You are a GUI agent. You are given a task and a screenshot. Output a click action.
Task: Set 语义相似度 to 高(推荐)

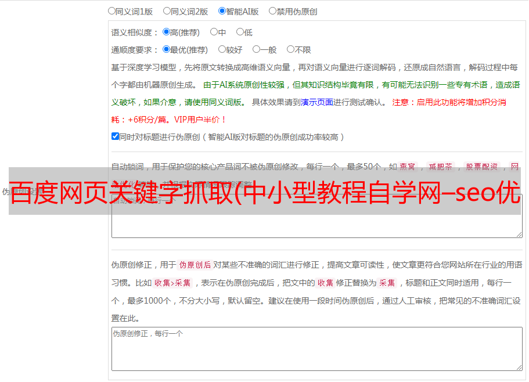pyautogui.click(x=166, y=32)
